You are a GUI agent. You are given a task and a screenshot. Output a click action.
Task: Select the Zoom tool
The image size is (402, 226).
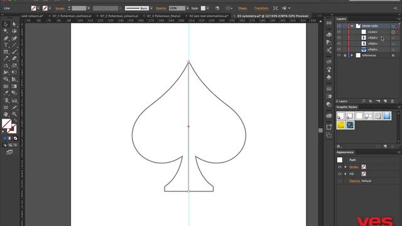pos(14,114)
